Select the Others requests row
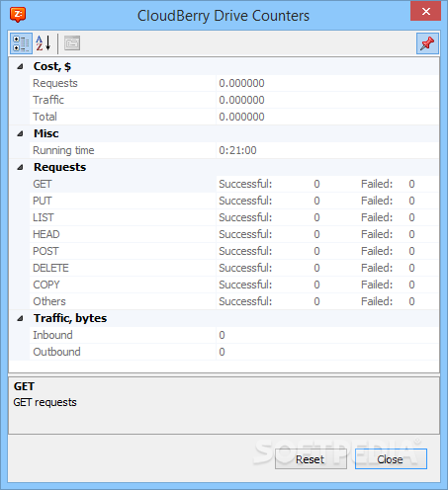Image resolution: width=448 pixels, height=490 pixels. 234,301
